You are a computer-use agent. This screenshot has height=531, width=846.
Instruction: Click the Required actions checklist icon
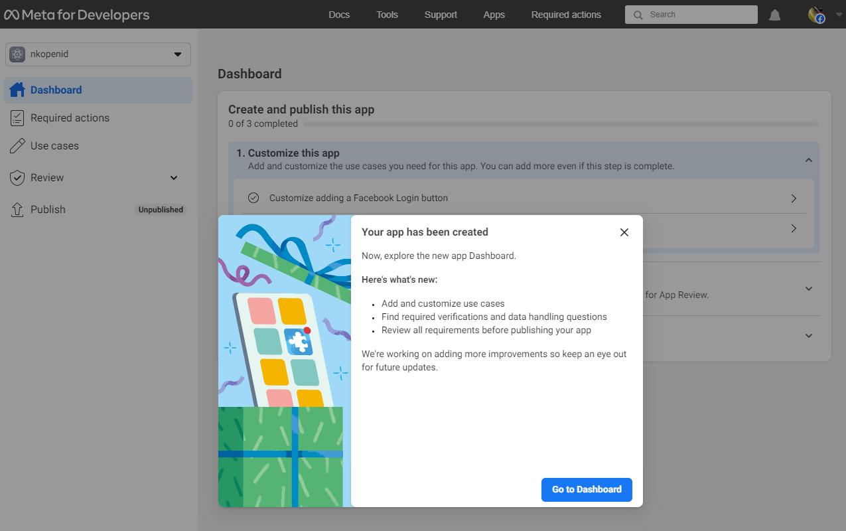click(x=18, y=118)
